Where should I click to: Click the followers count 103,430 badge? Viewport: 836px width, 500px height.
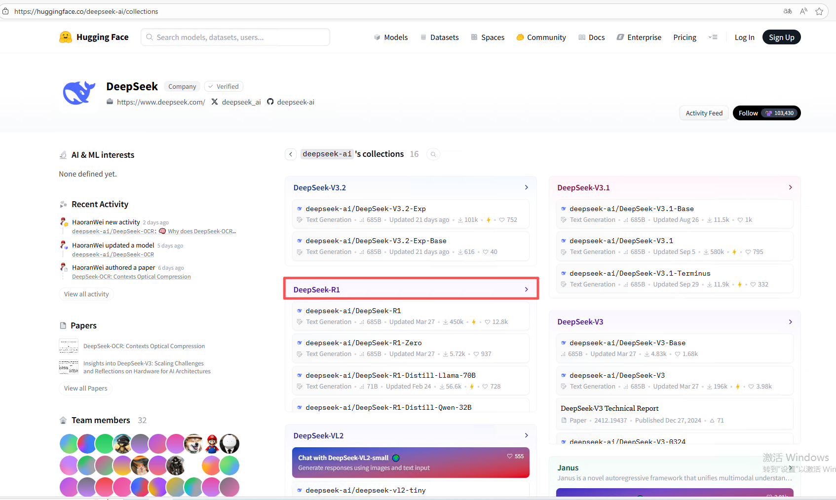780,113
